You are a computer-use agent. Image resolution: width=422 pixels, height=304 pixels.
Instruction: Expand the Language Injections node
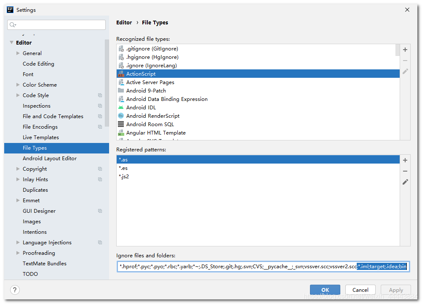coord(18,243)
